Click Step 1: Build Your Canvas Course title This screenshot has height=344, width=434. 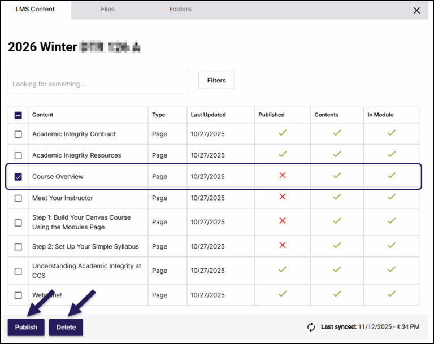coord(81,222)
